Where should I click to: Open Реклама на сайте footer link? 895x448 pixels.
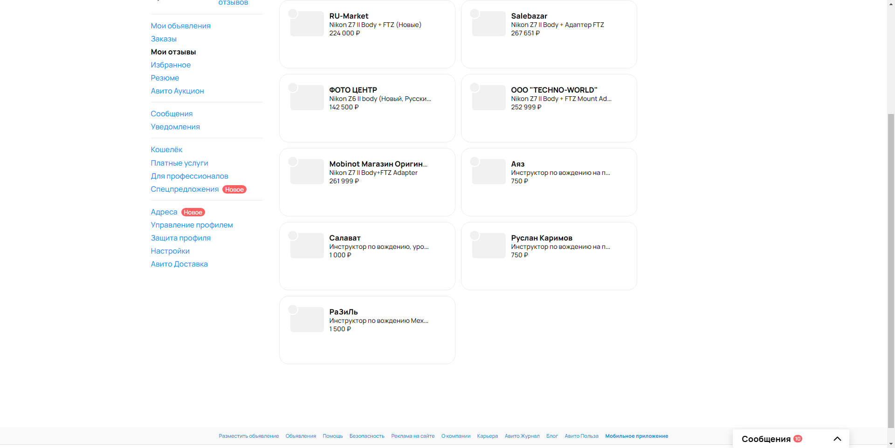[x=413, y=436]
